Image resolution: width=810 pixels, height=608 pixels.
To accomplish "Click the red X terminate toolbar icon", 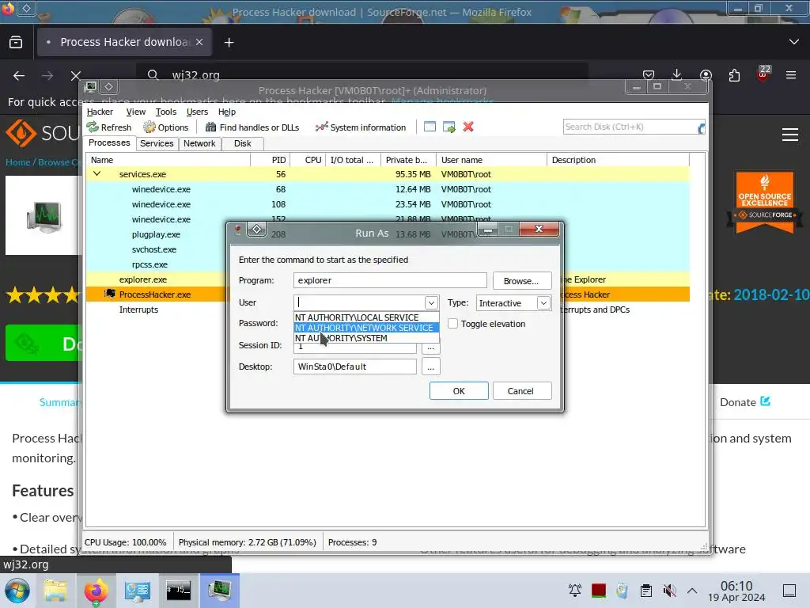I will (x=468, y=127).
